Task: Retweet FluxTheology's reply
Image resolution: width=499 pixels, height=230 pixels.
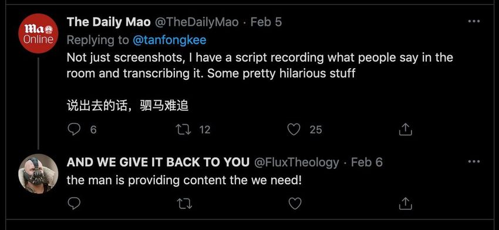Action: tap(184, 203)
